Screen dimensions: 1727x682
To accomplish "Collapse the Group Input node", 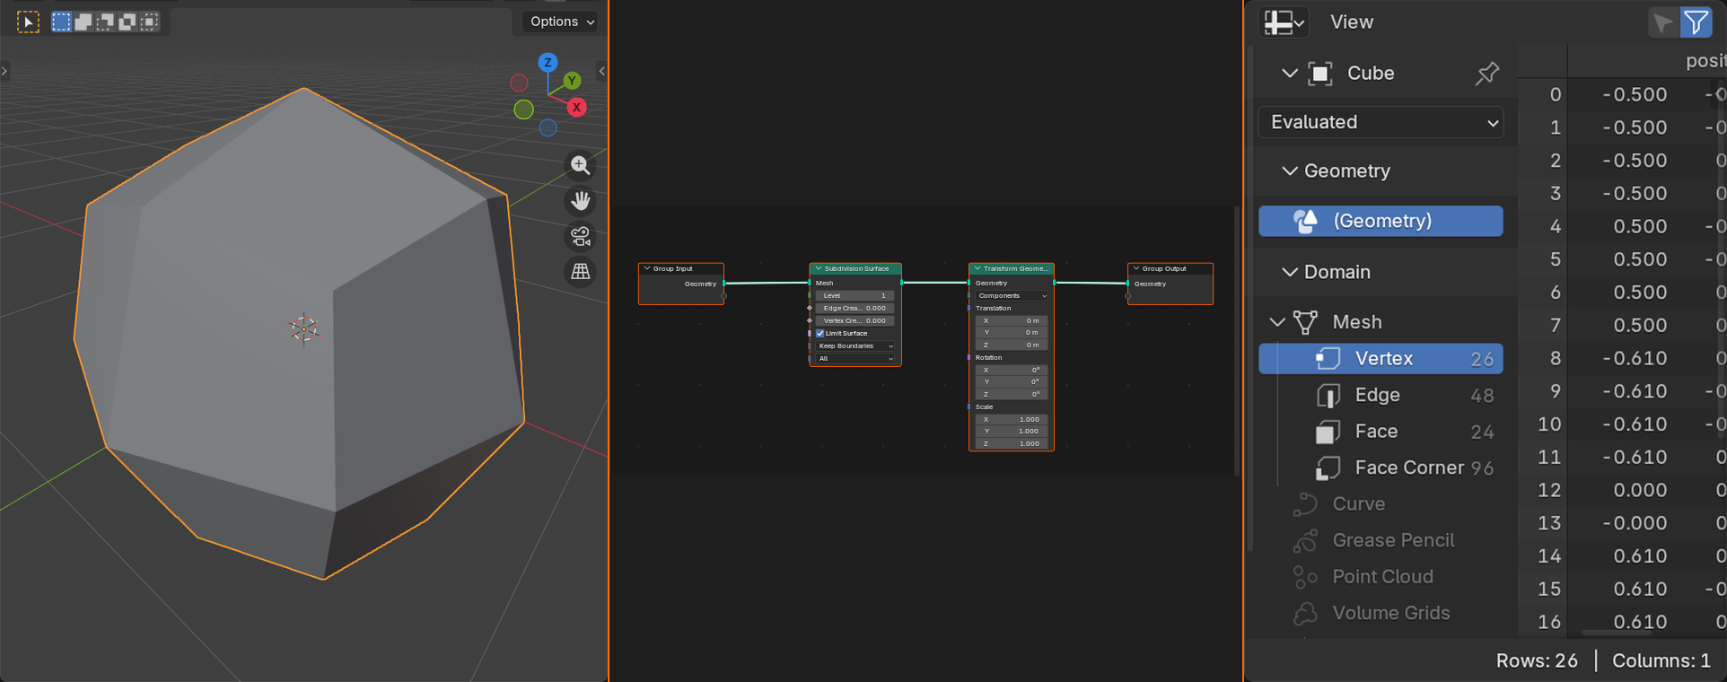I will point(646,268).
